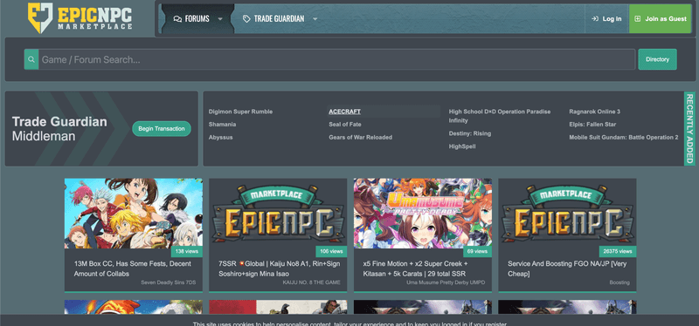Click the Forums speech bubble icon
699x326 pixels.
pos(177,18)
